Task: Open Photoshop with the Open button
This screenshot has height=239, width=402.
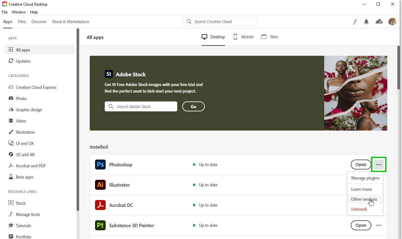Action: pos(361,165)
